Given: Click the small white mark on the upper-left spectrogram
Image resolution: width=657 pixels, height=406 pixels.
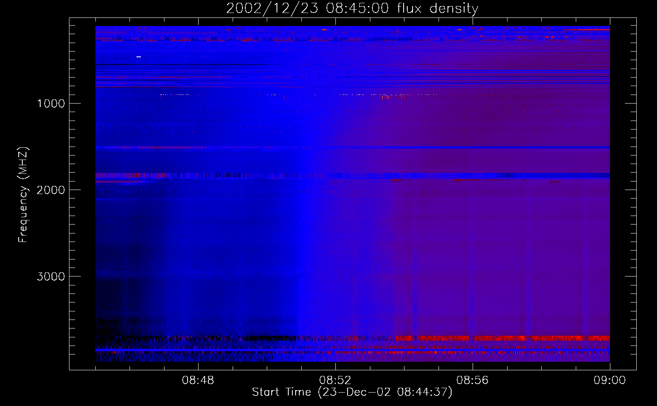Looking at the screenshot, I should pyautogui.click(x=138, y=57).
